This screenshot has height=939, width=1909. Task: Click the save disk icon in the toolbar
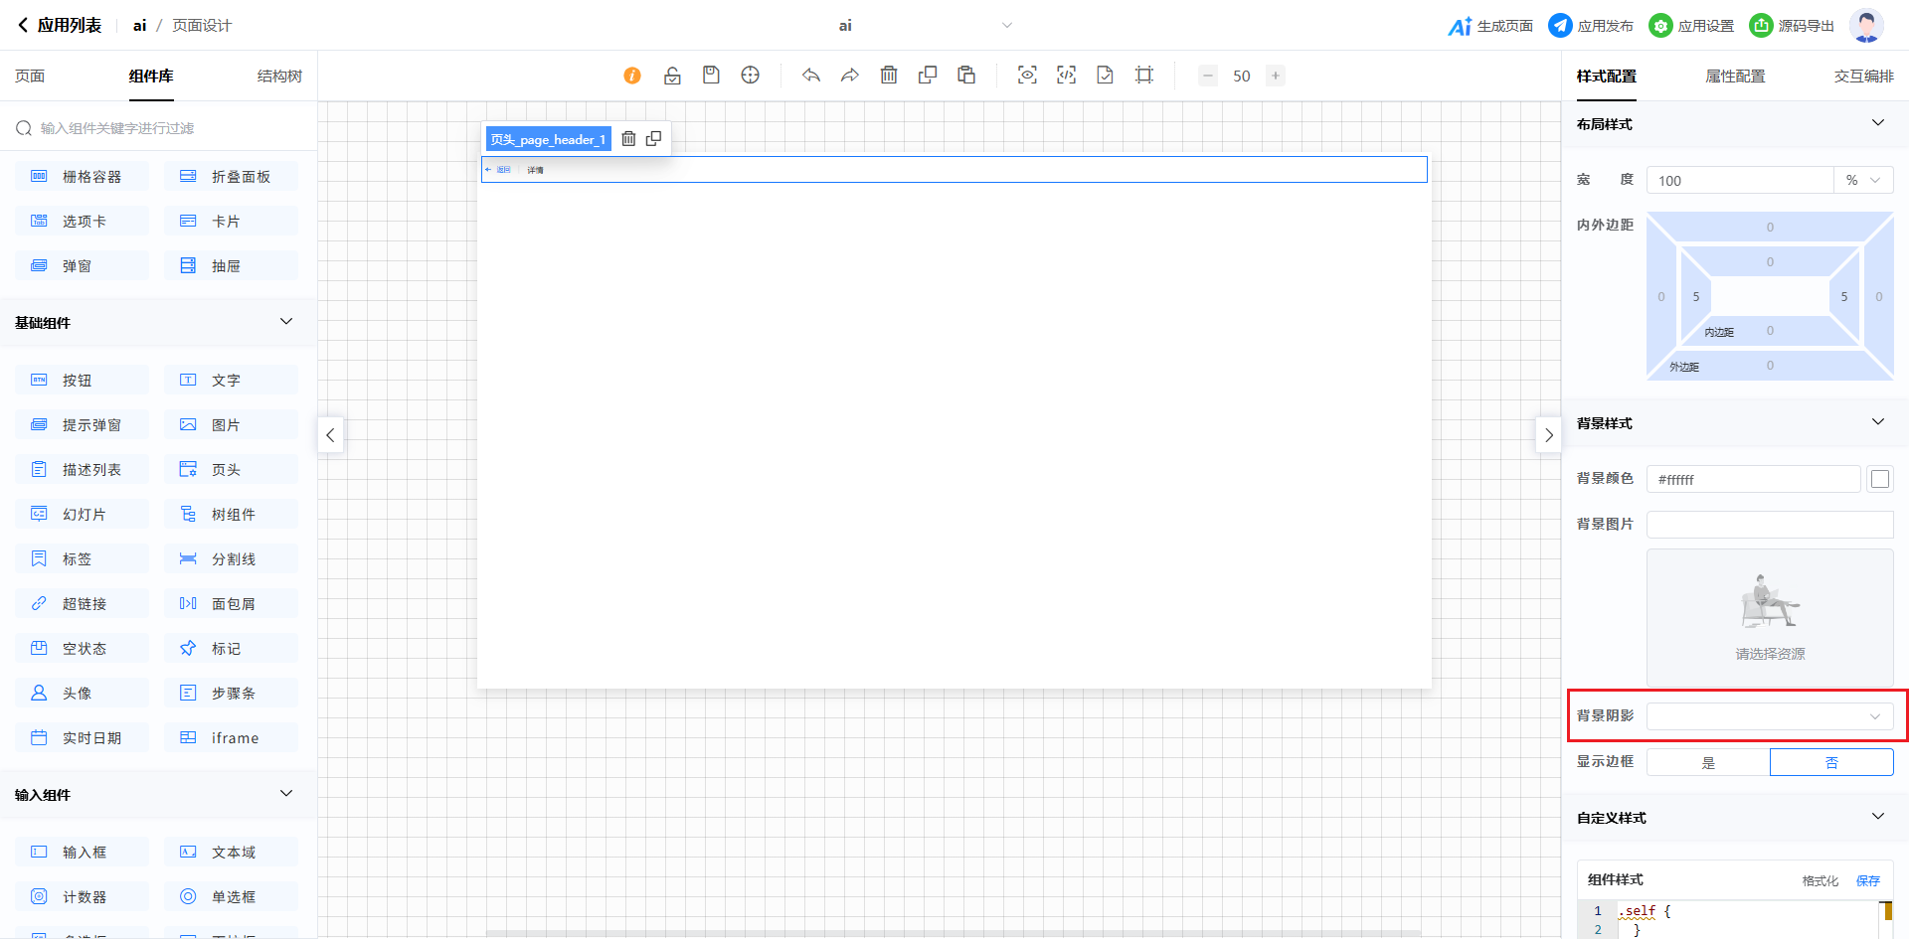(x=711, y=76)
